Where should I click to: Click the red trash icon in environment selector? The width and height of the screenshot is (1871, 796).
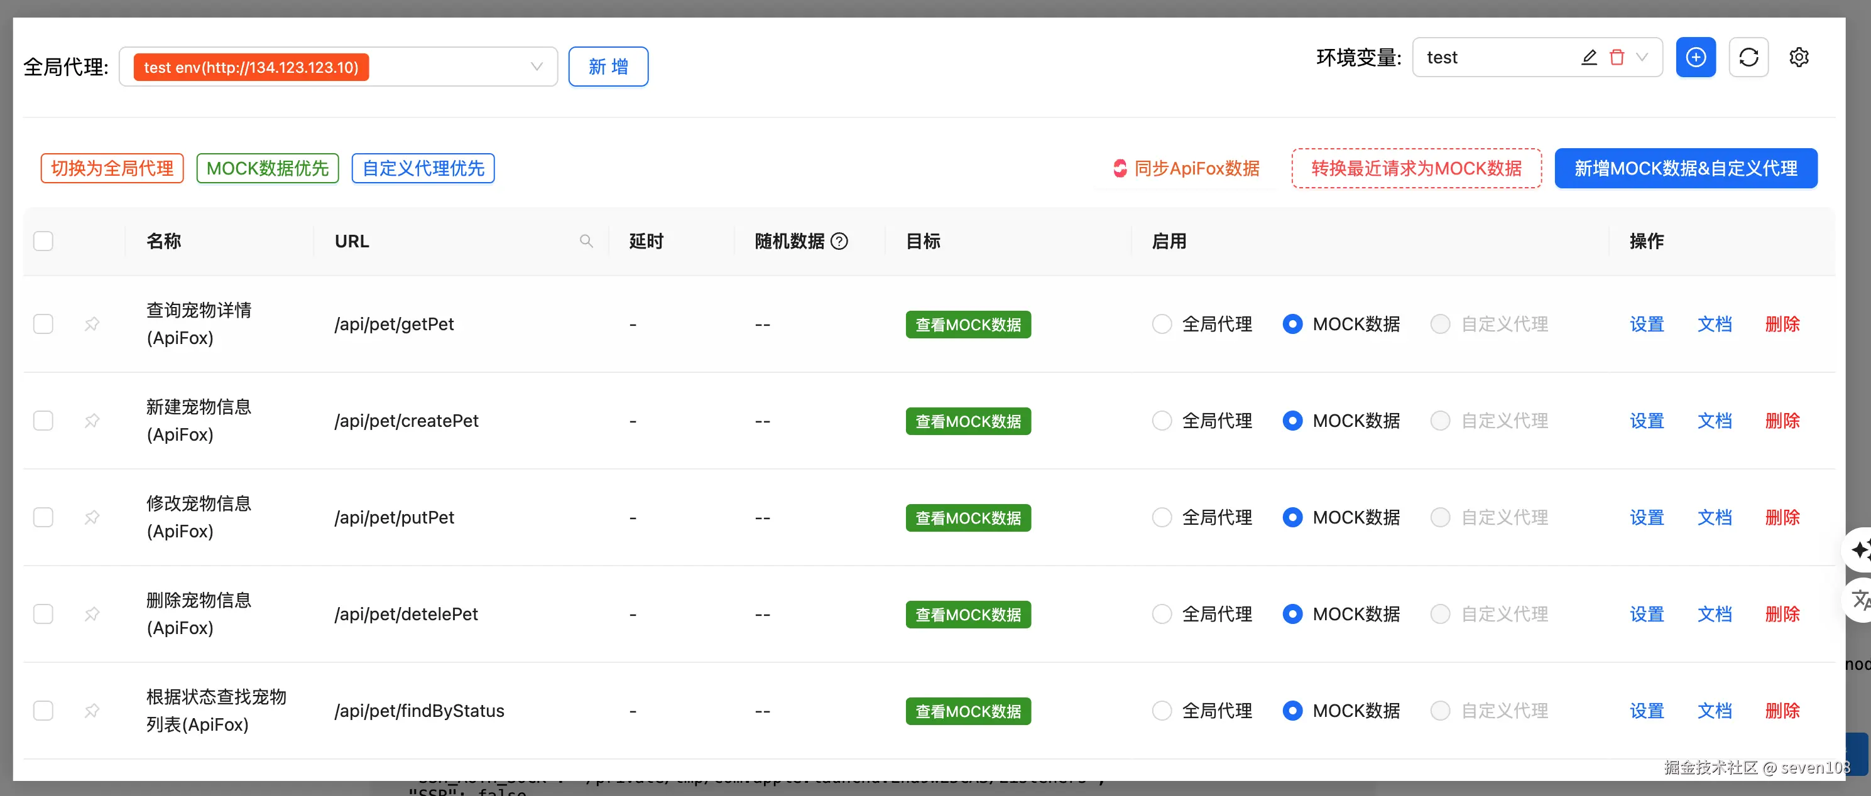pyautogui.click(x=1616, y=57)
